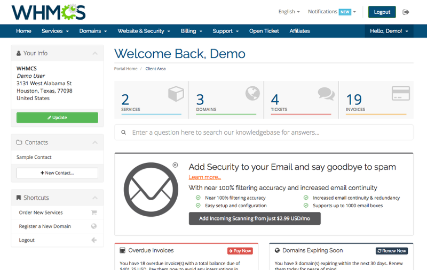Click the email envelope security icon
Image resolution: width=427 pixels, height=270 pixels.
click(151, 190)
